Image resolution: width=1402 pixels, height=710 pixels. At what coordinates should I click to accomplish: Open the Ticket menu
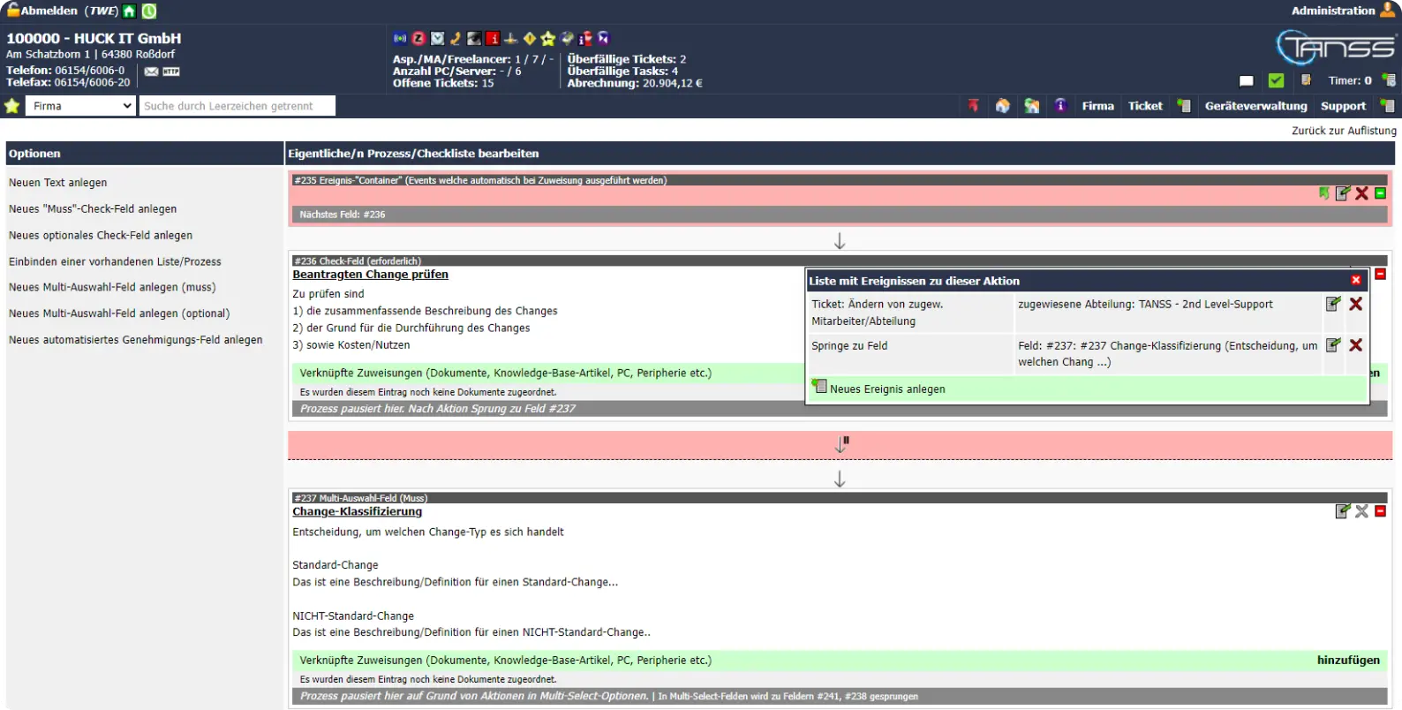pos(1145,106)
